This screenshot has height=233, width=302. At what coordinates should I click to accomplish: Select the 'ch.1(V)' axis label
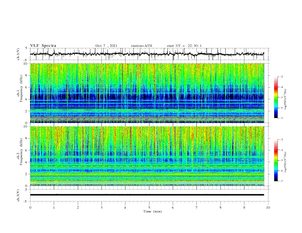tap(18, 54)
